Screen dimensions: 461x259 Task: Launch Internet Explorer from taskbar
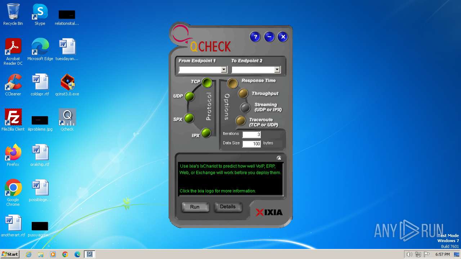(28, 254)
